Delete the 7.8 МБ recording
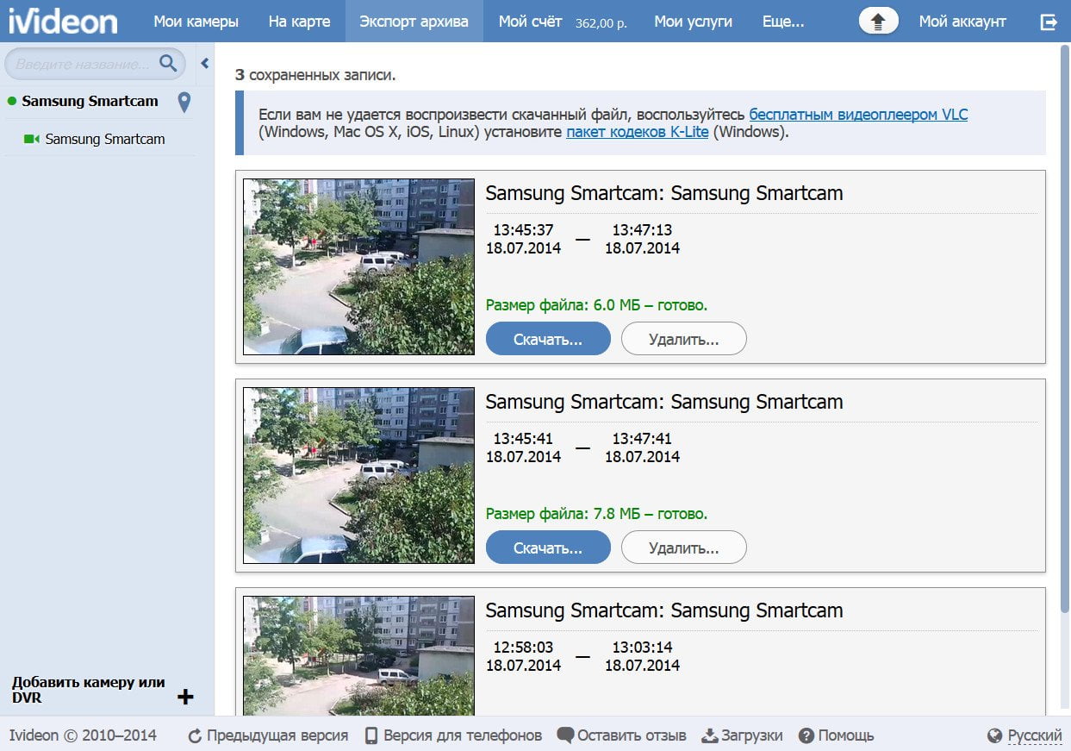Image resolution: width=1071 pixels, height=751 pixels. click(x=684, y=548)
